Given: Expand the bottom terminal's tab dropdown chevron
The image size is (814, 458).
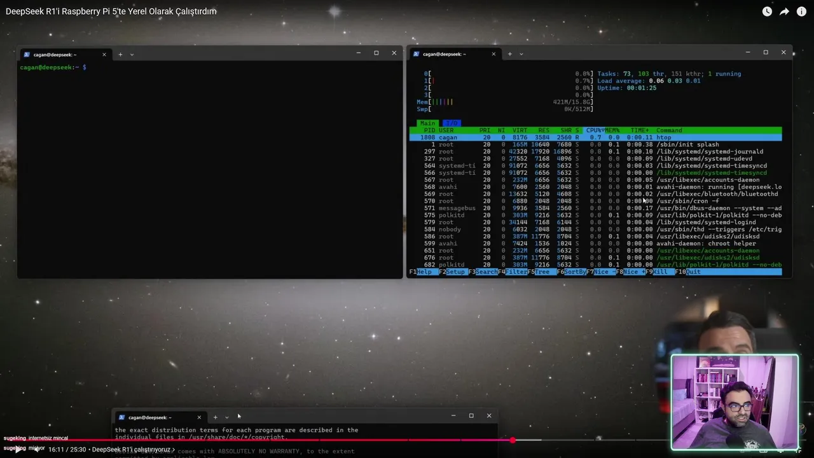Looking at the screenshot, I should pyautogui.click(x=226, y=417).
